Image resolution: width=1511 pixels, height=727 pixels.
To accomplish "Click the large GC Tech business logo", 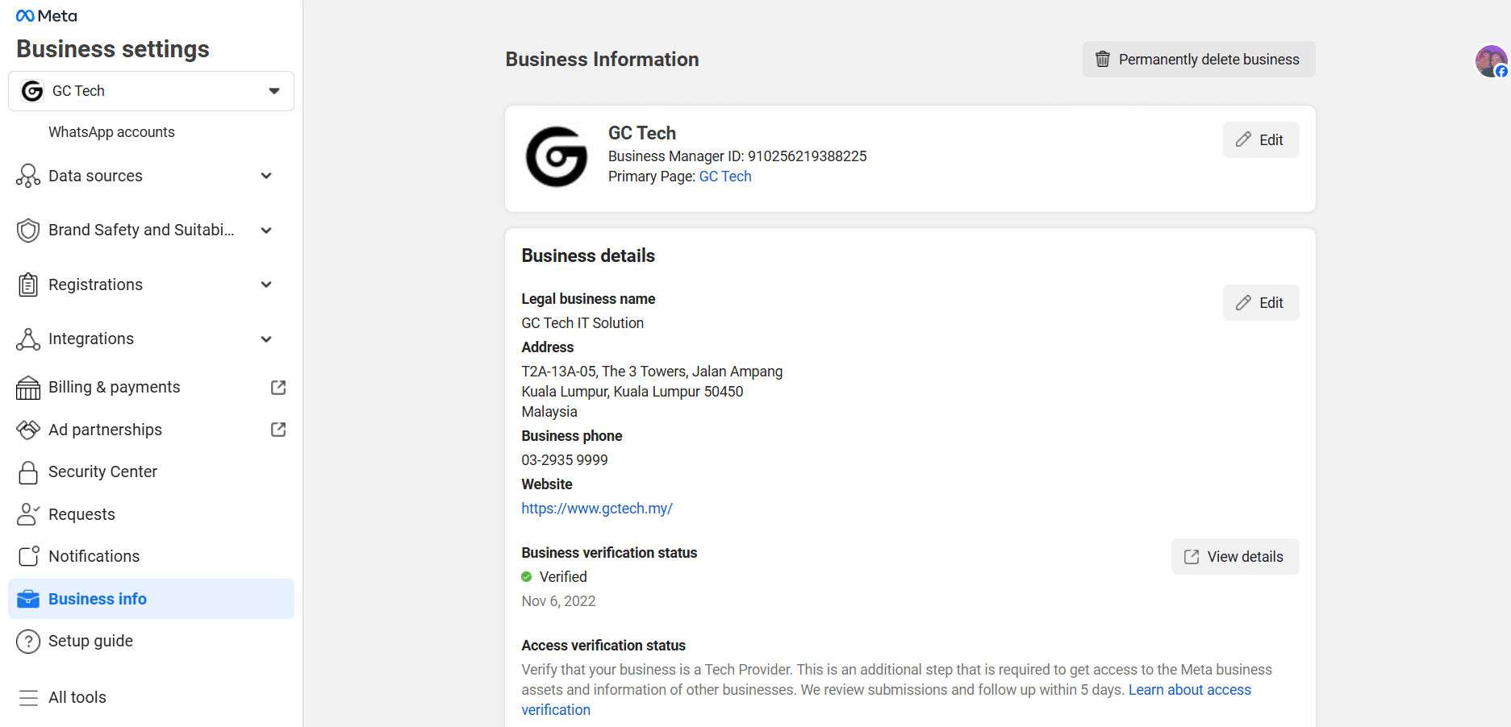I will pos(557,156).
